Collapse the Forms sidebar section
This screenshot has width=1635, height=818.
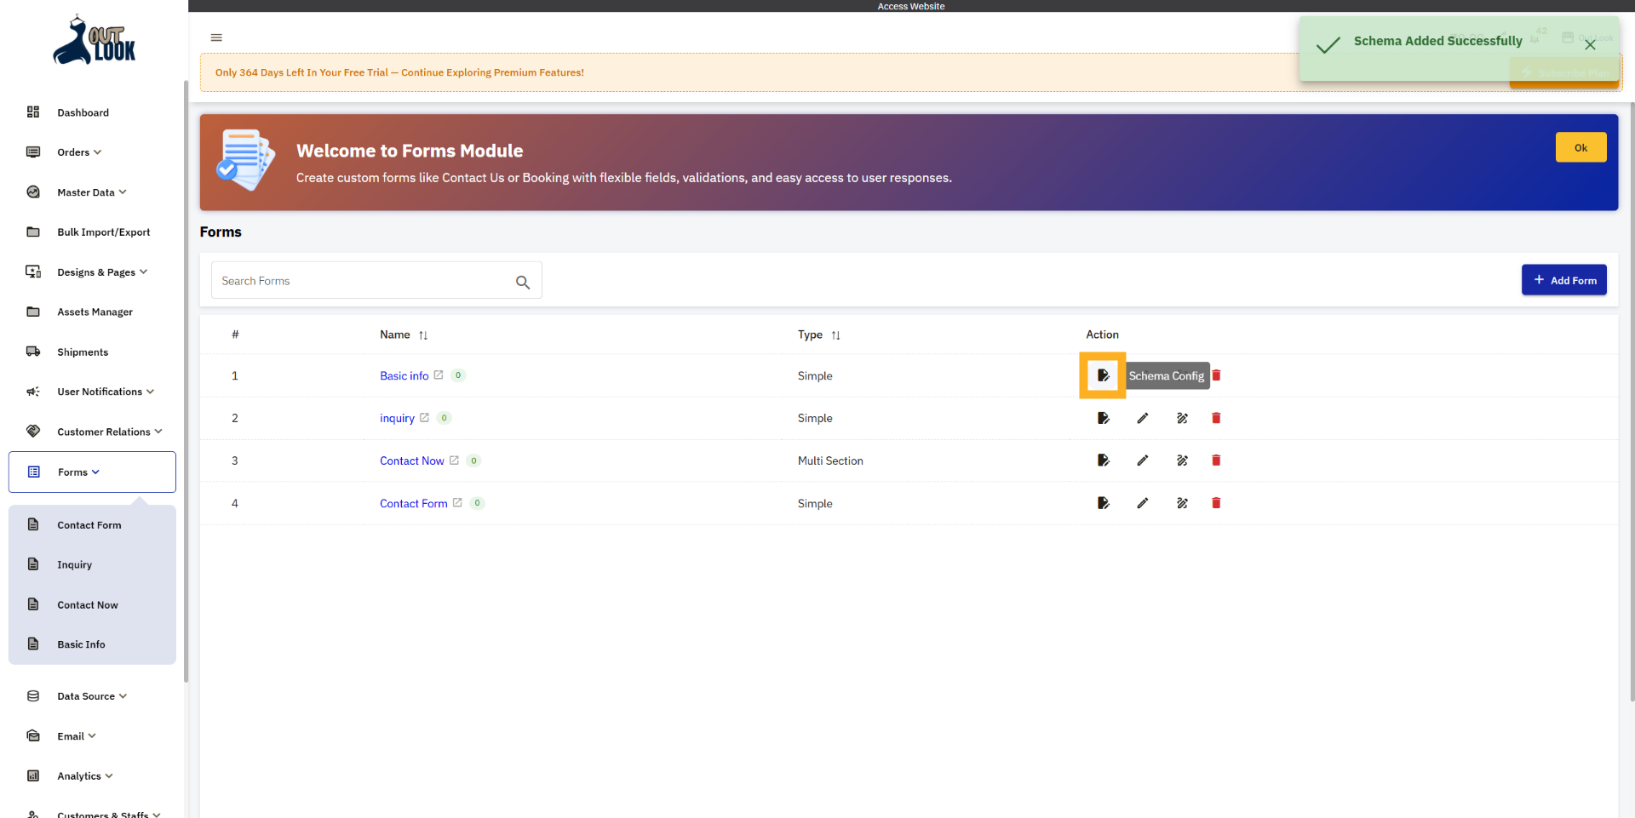(x=73, y=472)
